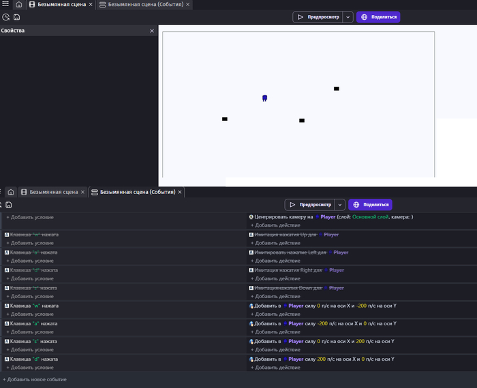Image resolution: width=477 pixels, height=388 pixels.
Task: Launch Предпросмотр in the events editor window
Action: 310,205
